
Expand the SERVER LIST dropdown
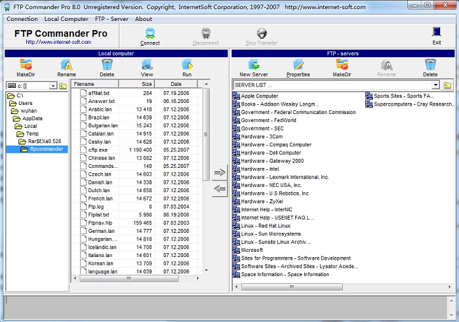point(435,85)
